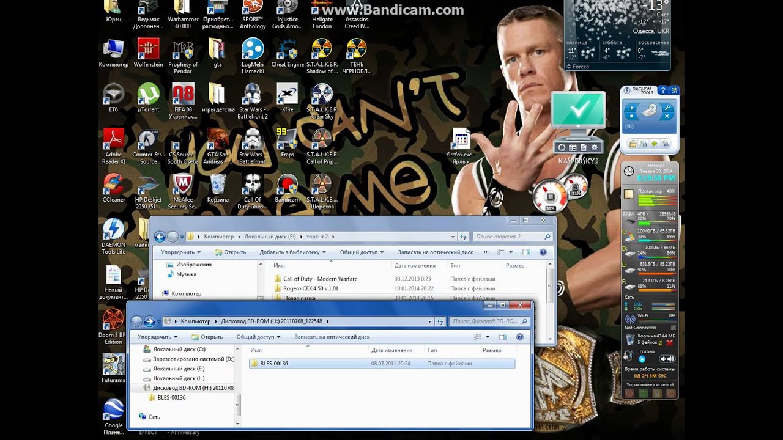
Task: Click the help question mark on Daemon Tools gadget
Action: [662, 90]
